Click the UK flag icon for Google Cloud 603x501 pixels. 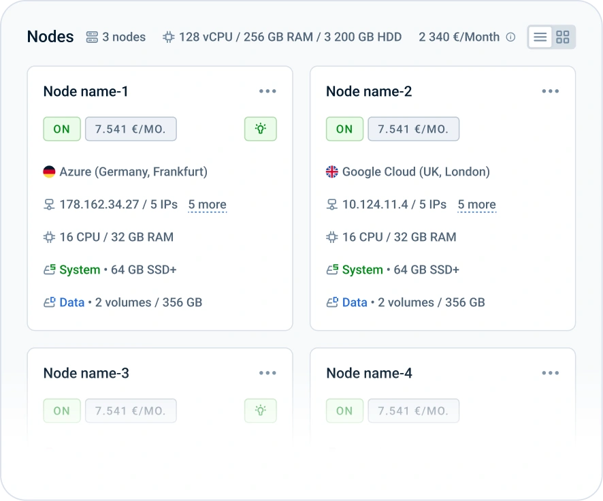(332, 172)
